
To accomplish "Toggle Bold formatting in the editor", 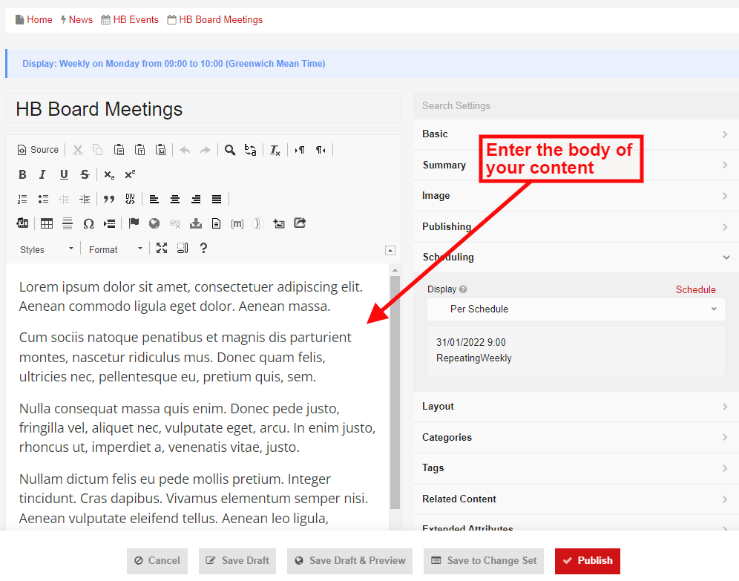I will point(23,175).
